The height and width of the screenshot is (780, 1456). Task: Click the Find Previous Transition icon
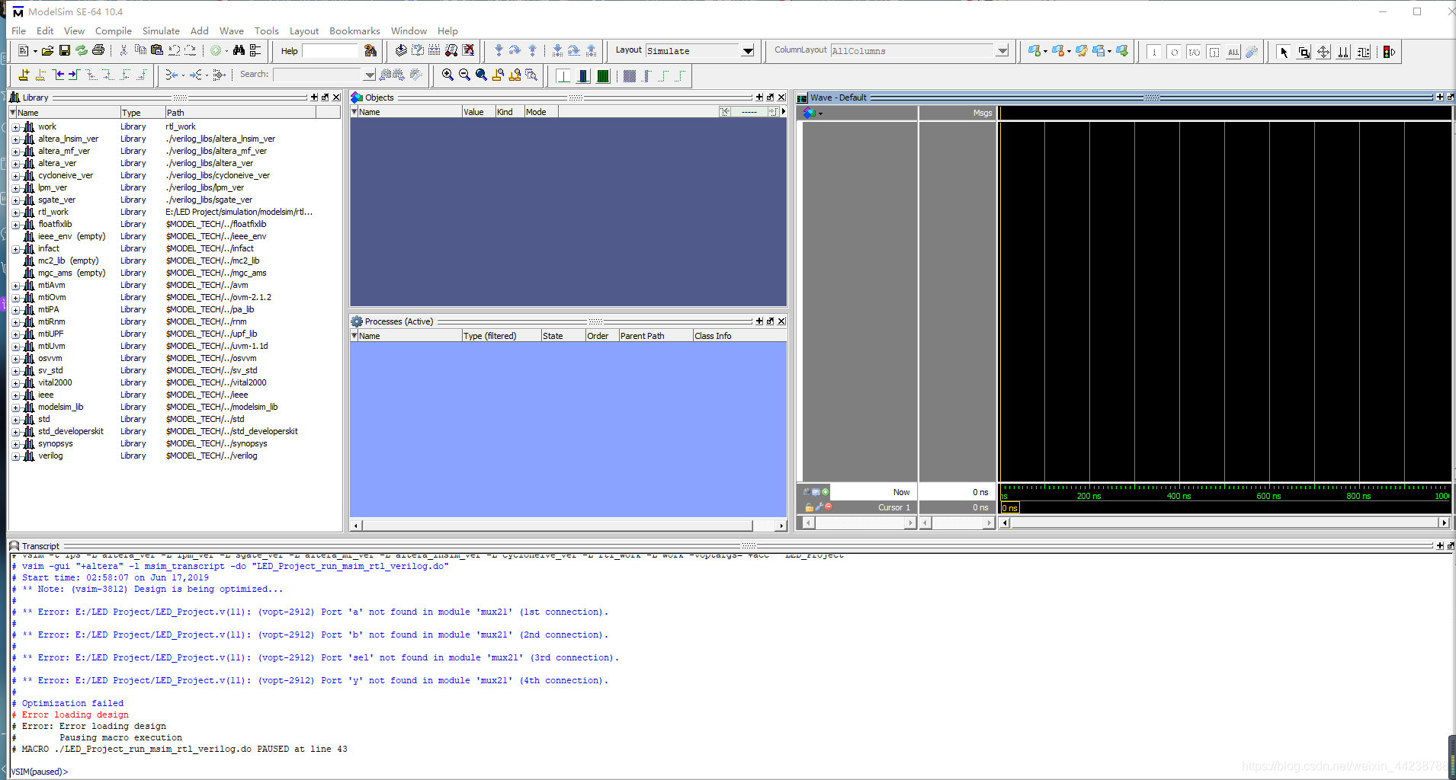point(58,75)
